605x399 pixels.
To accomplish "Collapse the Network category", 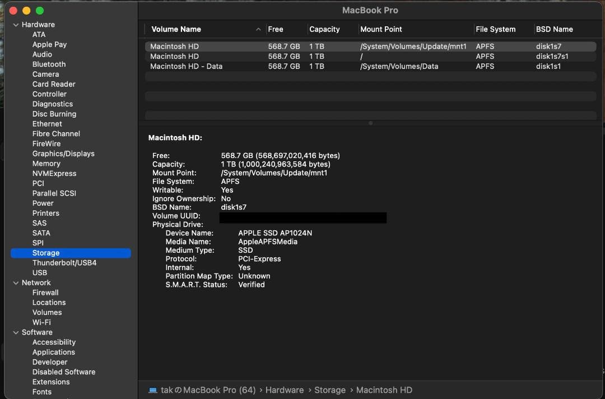I will (16, 282).
